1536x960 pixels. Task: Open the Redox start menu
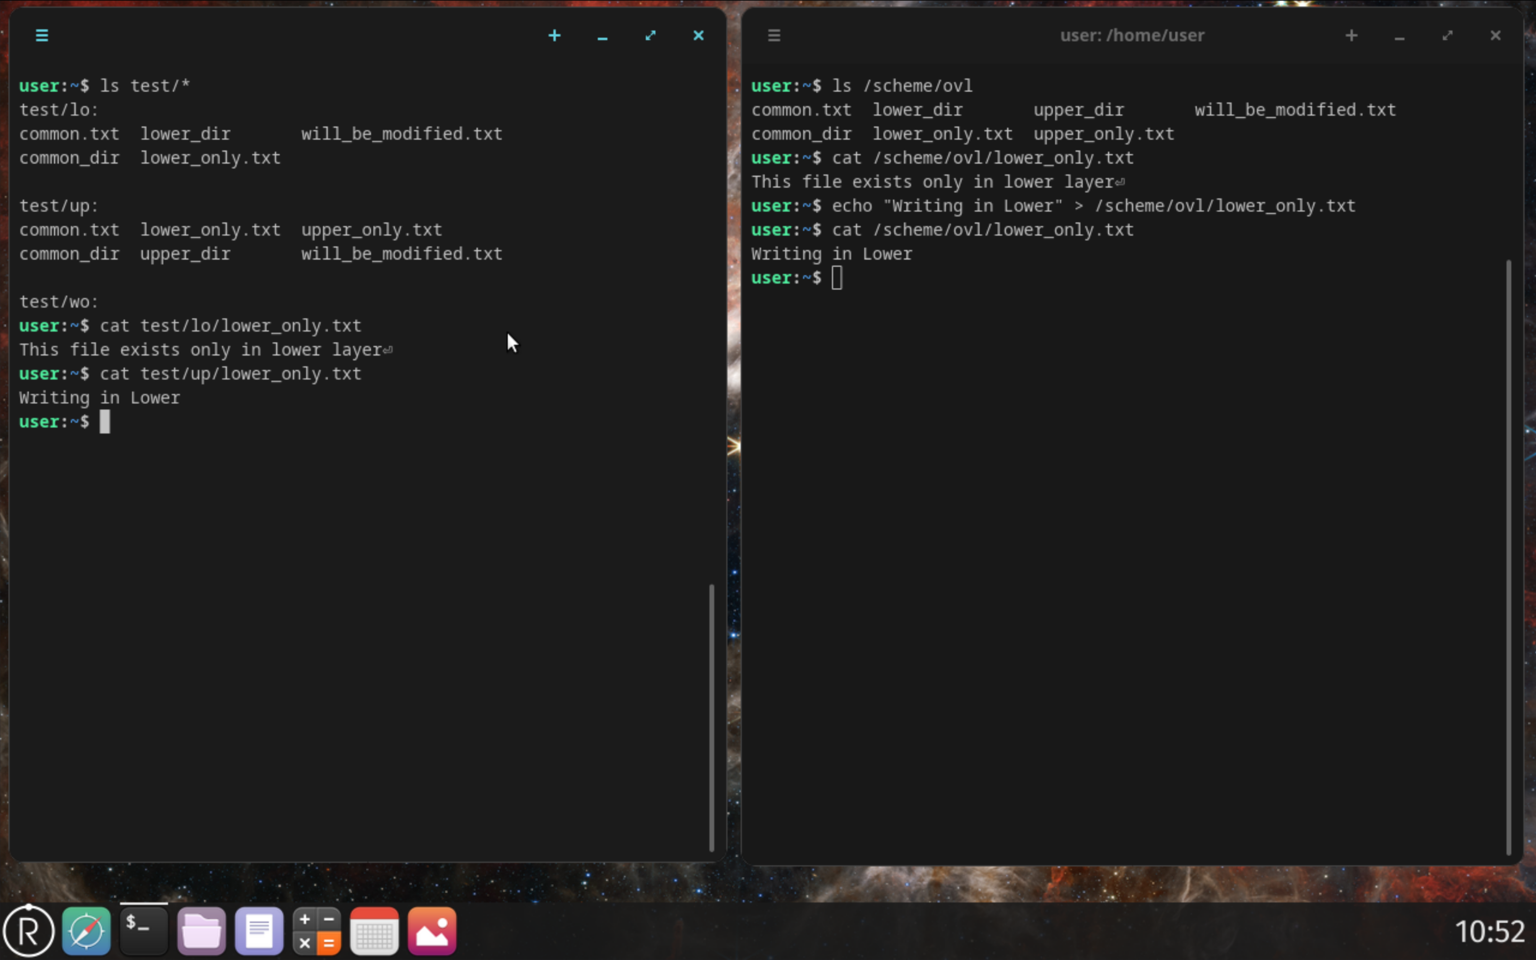pos(29,931)
